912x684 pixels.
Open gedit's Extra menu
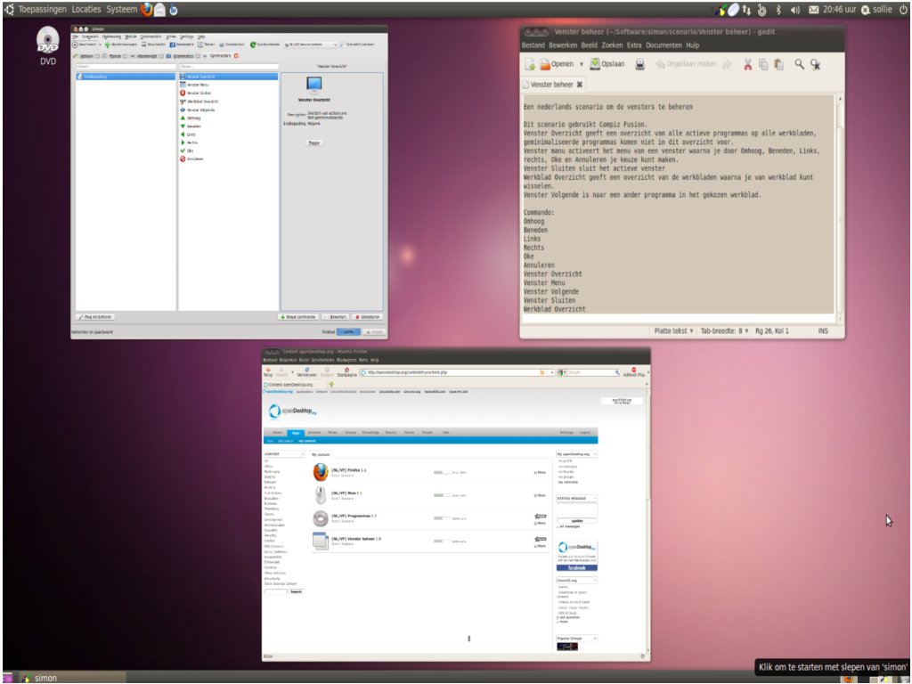[x=634, y=45]
